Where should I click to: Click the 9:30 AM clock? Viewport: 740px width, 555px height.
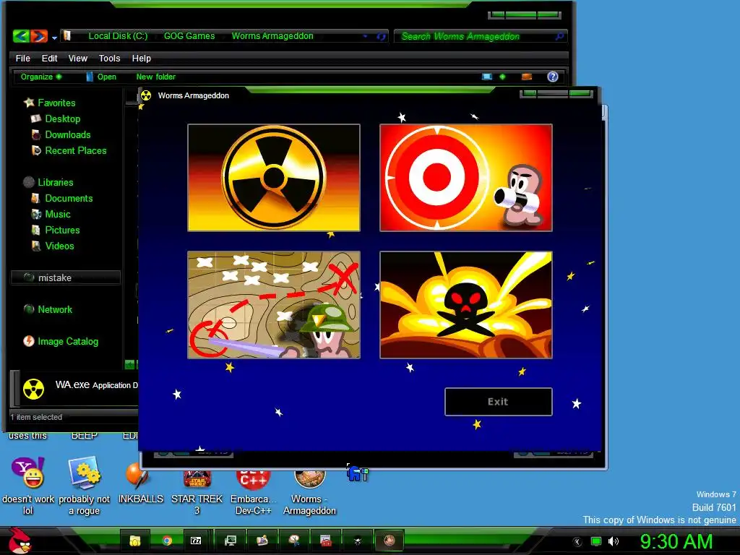click(x=676, y=541)
